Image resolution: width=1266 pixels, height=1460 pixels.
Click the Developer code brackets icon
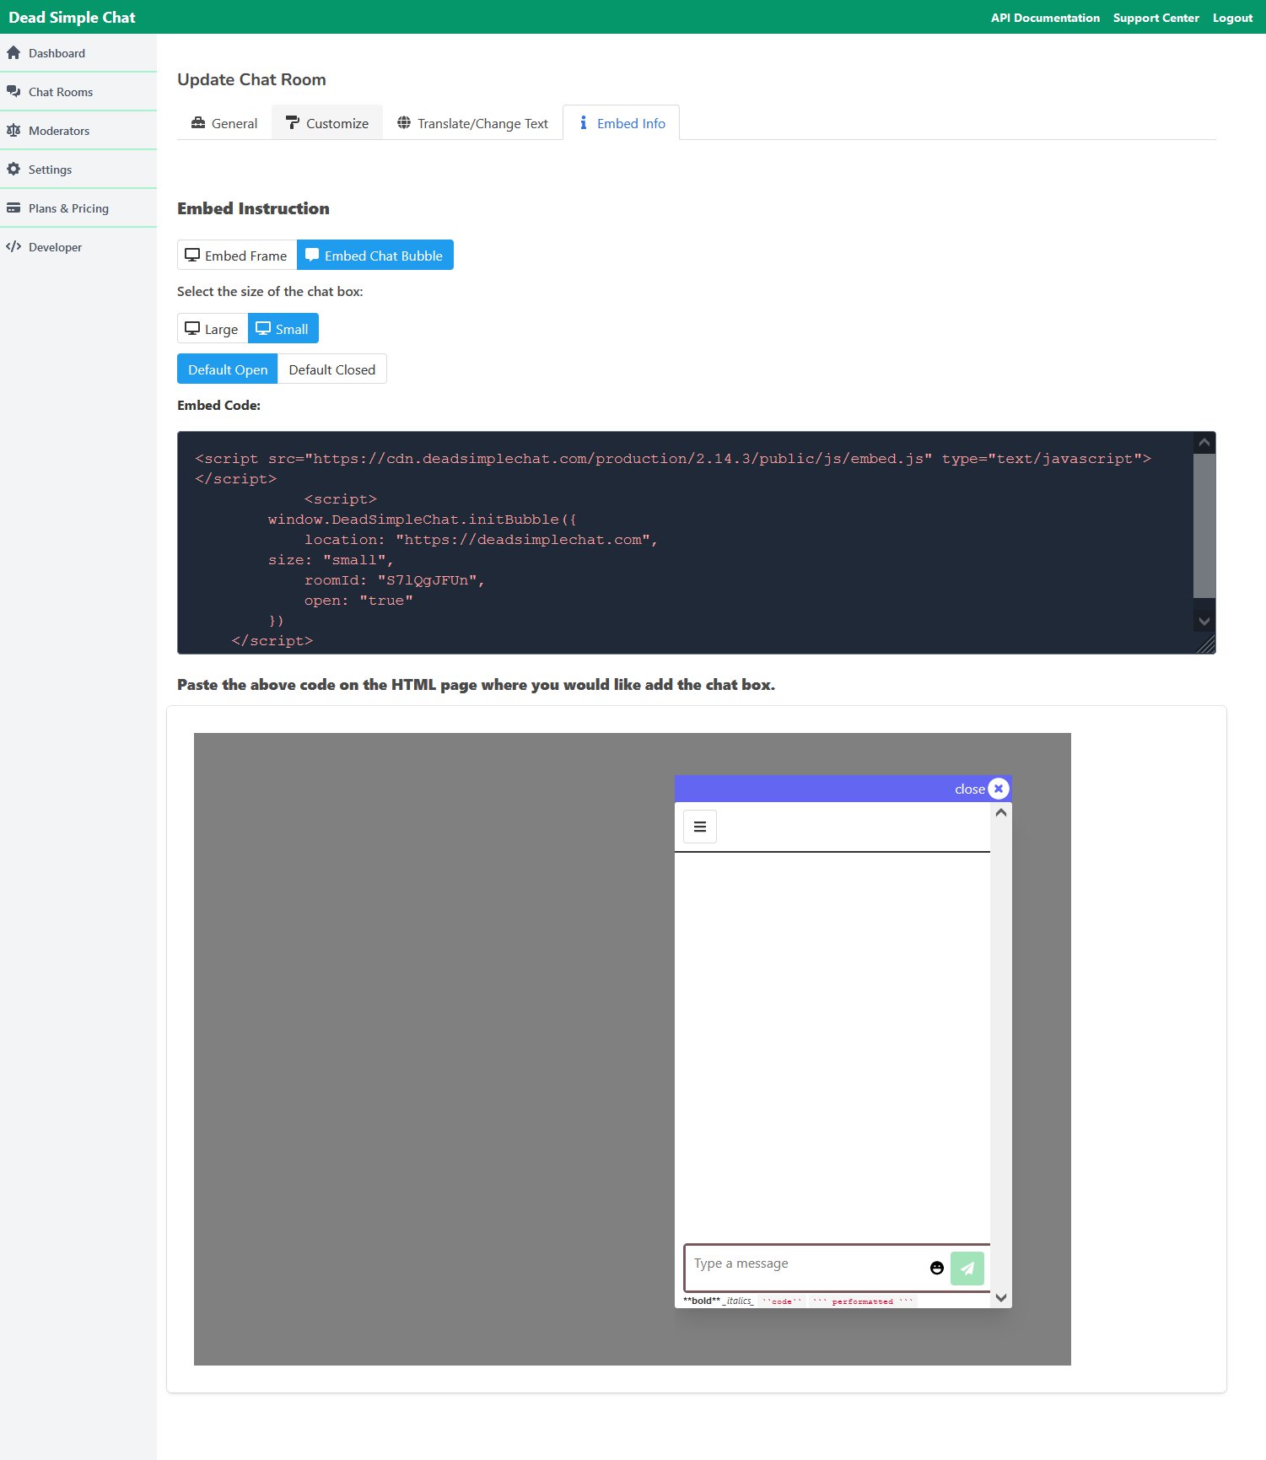(x=13, y=247)
